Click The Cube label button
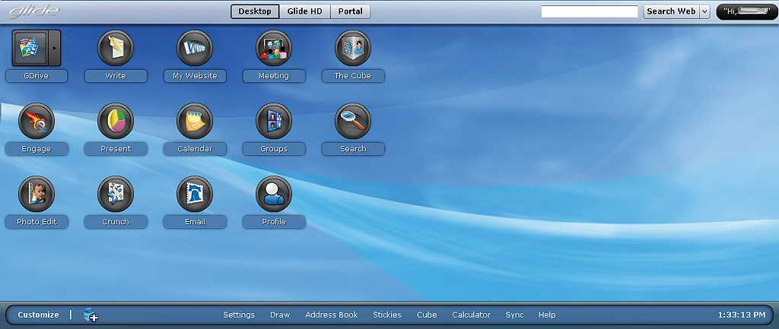This screenshot has height=329, width=779. (x=353, y=76)
